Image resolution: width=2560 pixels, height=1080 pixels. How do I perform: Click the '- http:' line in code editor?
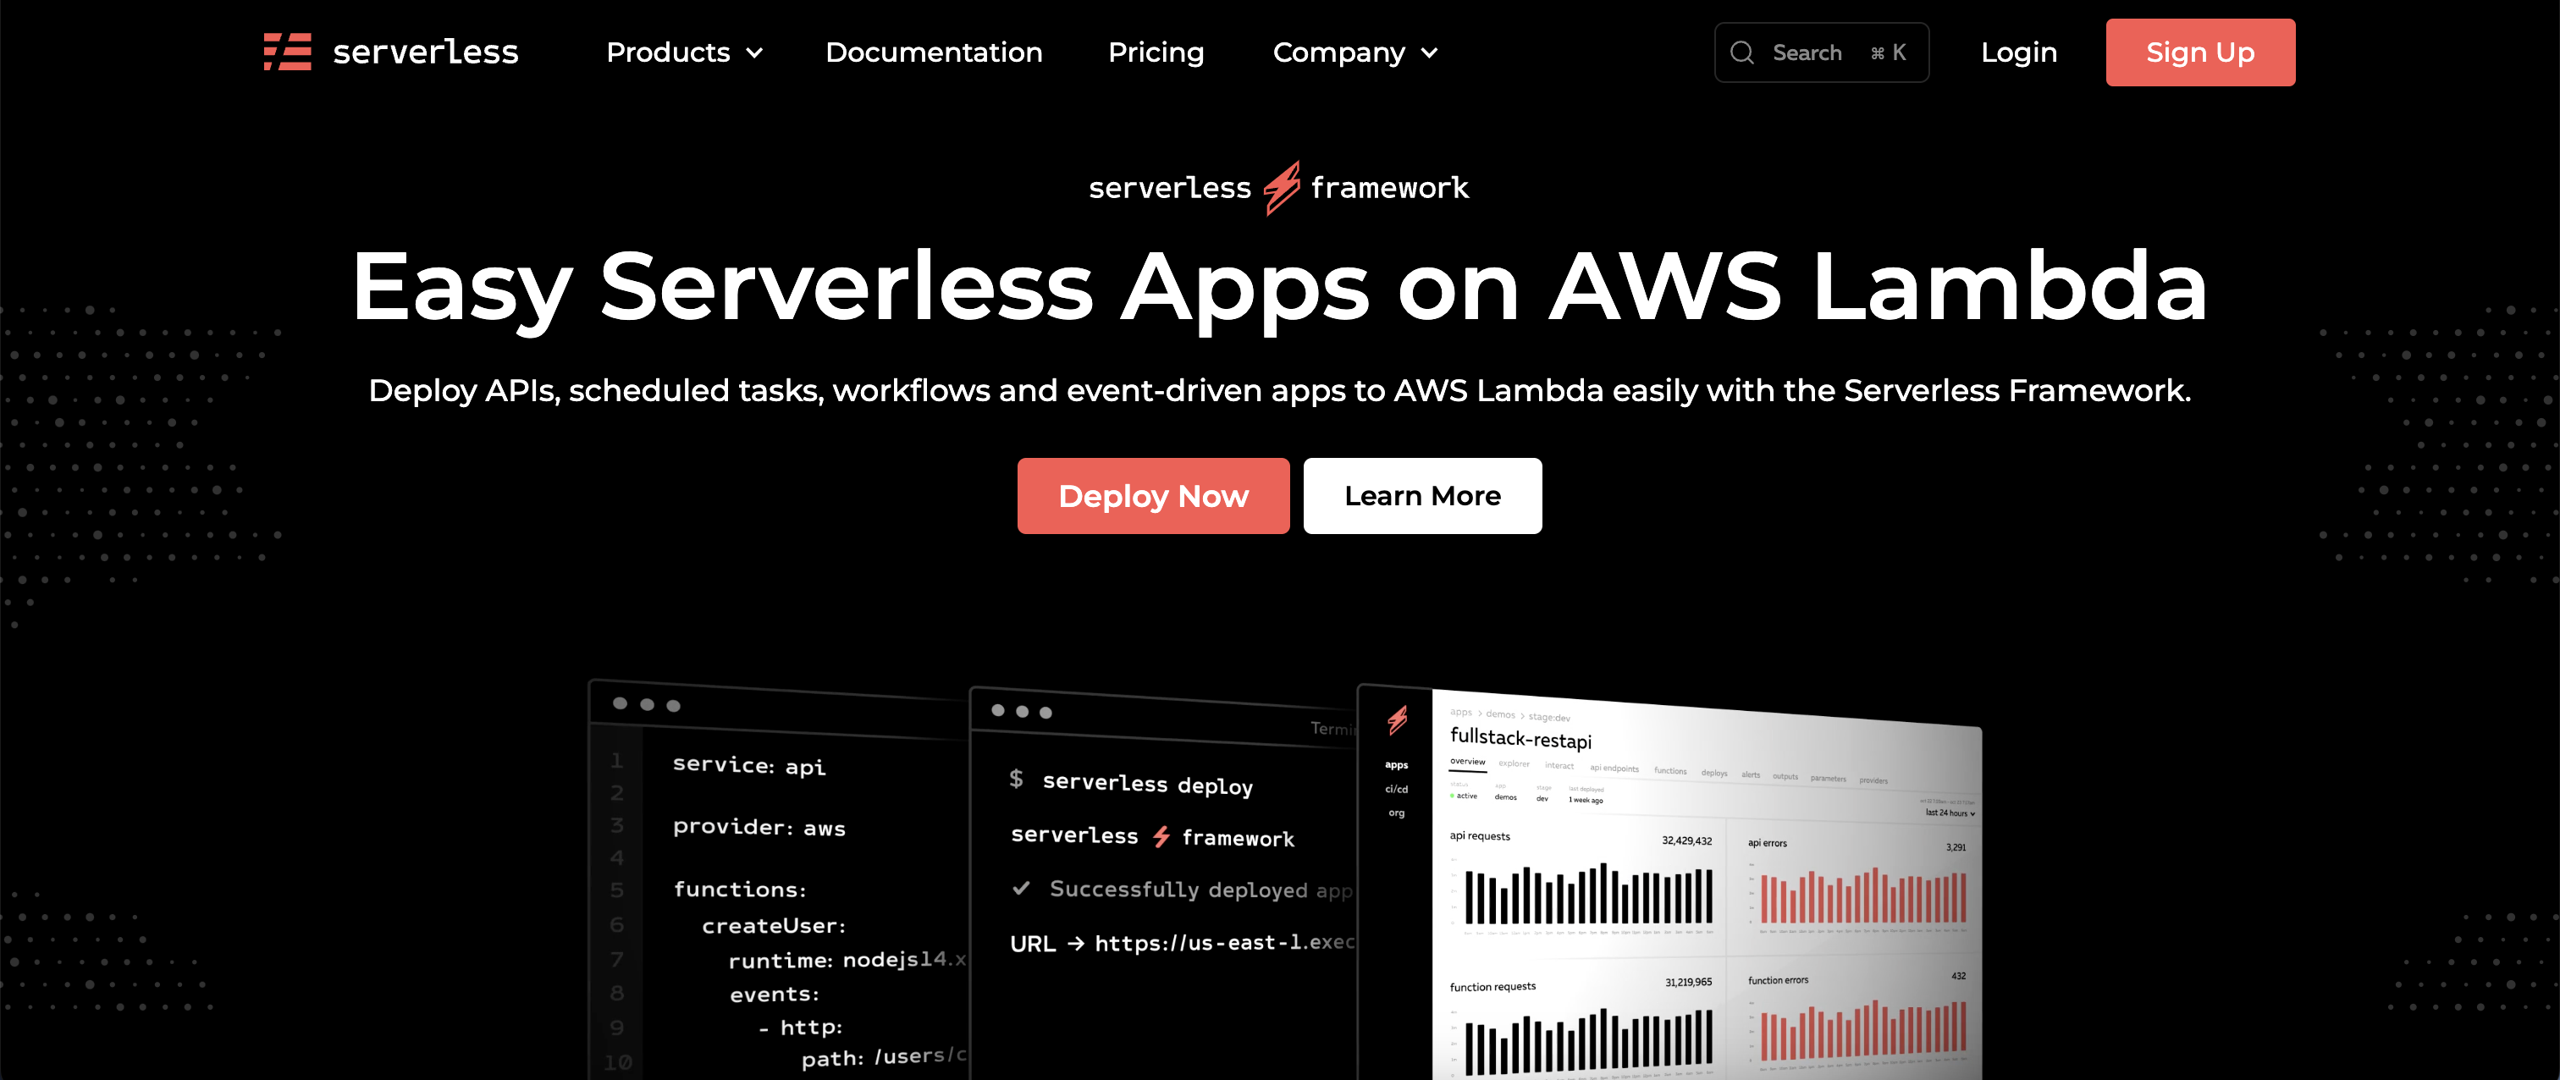(800, 1027)
